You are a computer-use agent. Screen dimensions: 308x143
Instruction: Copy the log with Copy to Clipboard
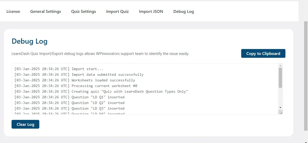coord(263,53)
